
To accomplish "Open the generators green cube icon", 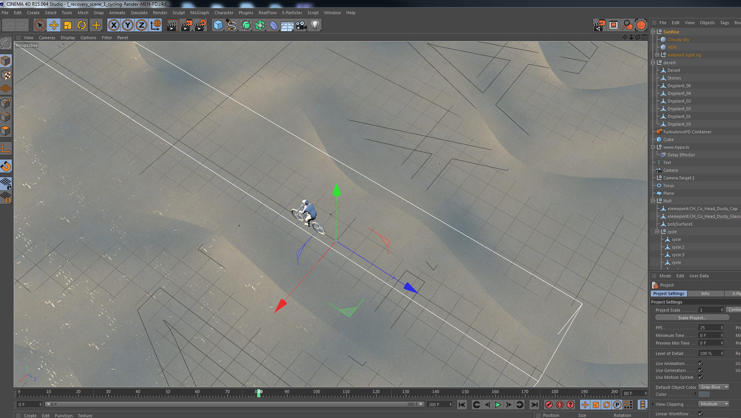I will tap(246, 25).
